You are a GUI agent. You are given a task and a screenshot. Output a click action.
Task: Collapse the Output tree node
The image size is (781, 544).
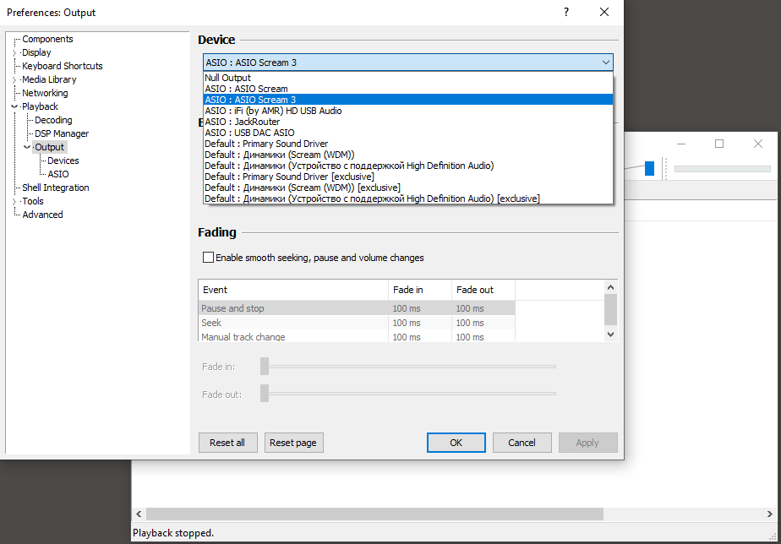[x=27, y=147]
